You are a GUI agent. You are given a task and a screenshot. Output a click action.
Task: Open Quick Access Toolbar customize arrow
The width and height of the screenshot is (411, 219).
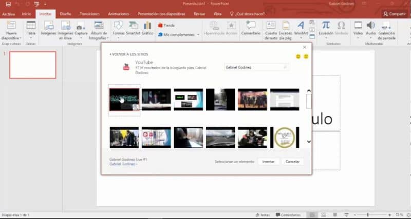pyautogui.click(x=45, y=4)
